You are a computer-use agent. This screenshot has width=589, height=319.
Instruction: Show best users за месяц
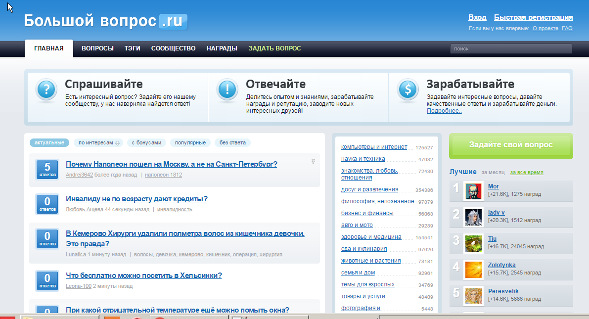(x=493, y=172)
